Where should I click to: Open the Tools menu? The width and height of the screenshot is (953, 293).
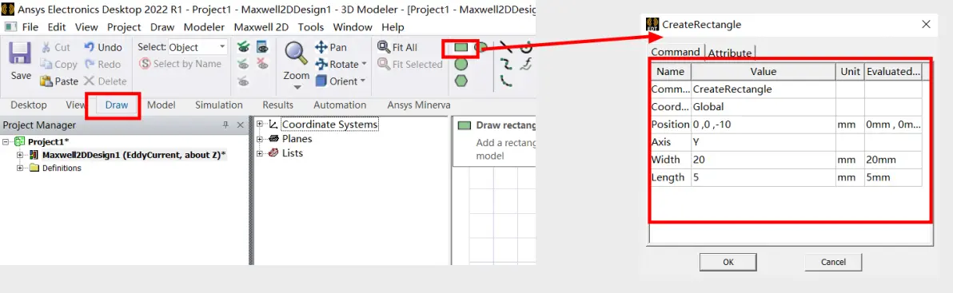[310, 27]
